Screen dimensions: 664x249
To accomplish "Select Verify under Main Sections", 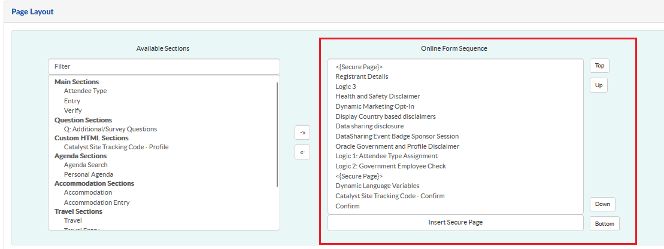I will coord(73,110).
